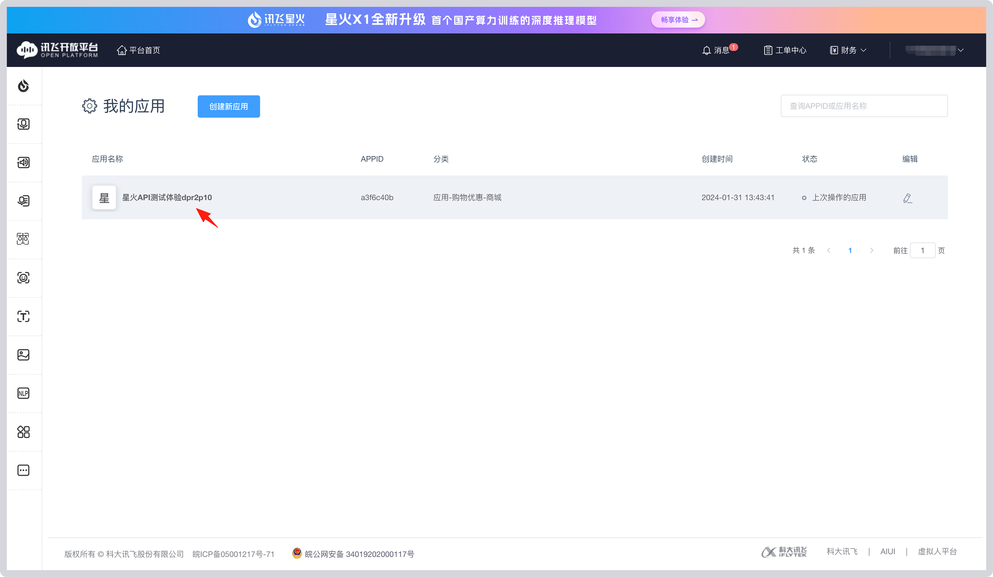993x577 pixels.
Task: Open the image recognition sidebar icon
Action: click(x=24, y=354)
